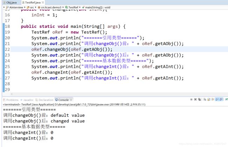Screen dimensions: 228x147
Task: Click console output '调用changeInt()后: 0'
Action: 28,138
